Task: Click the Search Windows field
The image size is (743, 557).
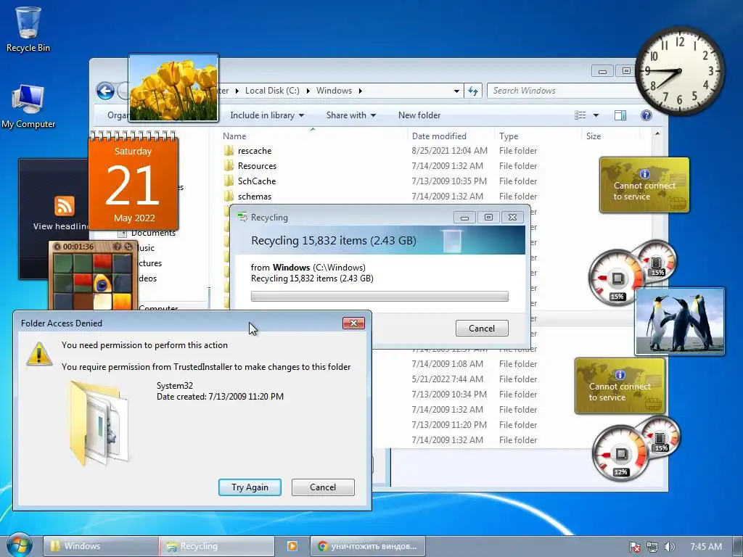Action: point(562,91)
